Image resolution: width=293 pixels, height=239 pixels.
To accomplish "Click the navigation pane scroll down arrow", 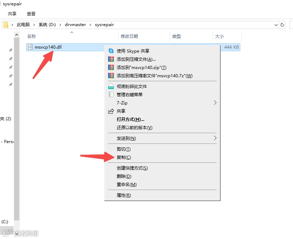I will coord(16,233).
